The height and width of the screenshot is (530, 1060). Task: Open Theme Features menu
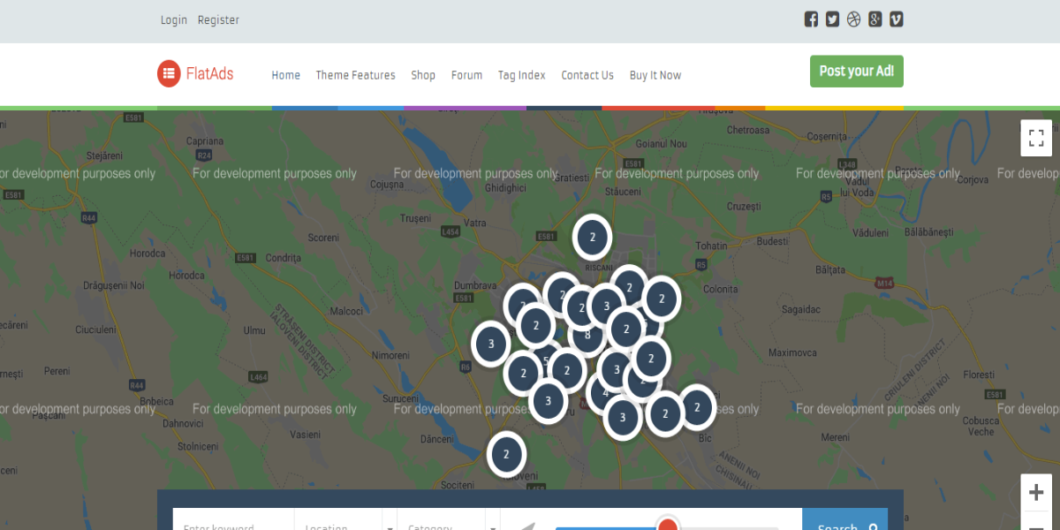[356, 75]
